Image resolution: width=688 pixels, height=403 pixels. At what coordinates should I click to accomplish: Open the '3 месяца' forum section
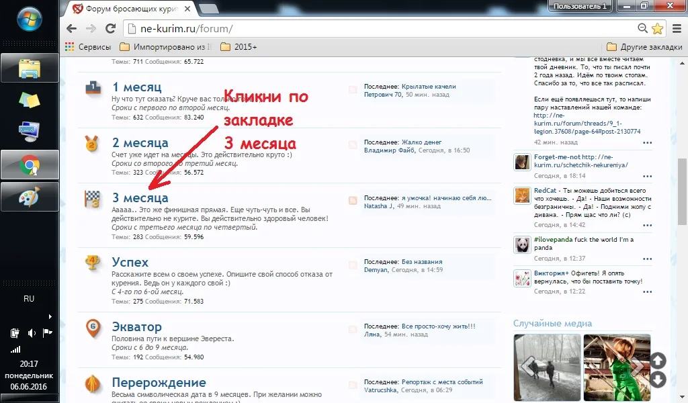click(140, 197)
